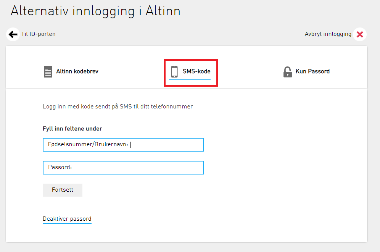Switch to the Altinn kodebrev tab

pyautogui.click(x=71, y=72)
